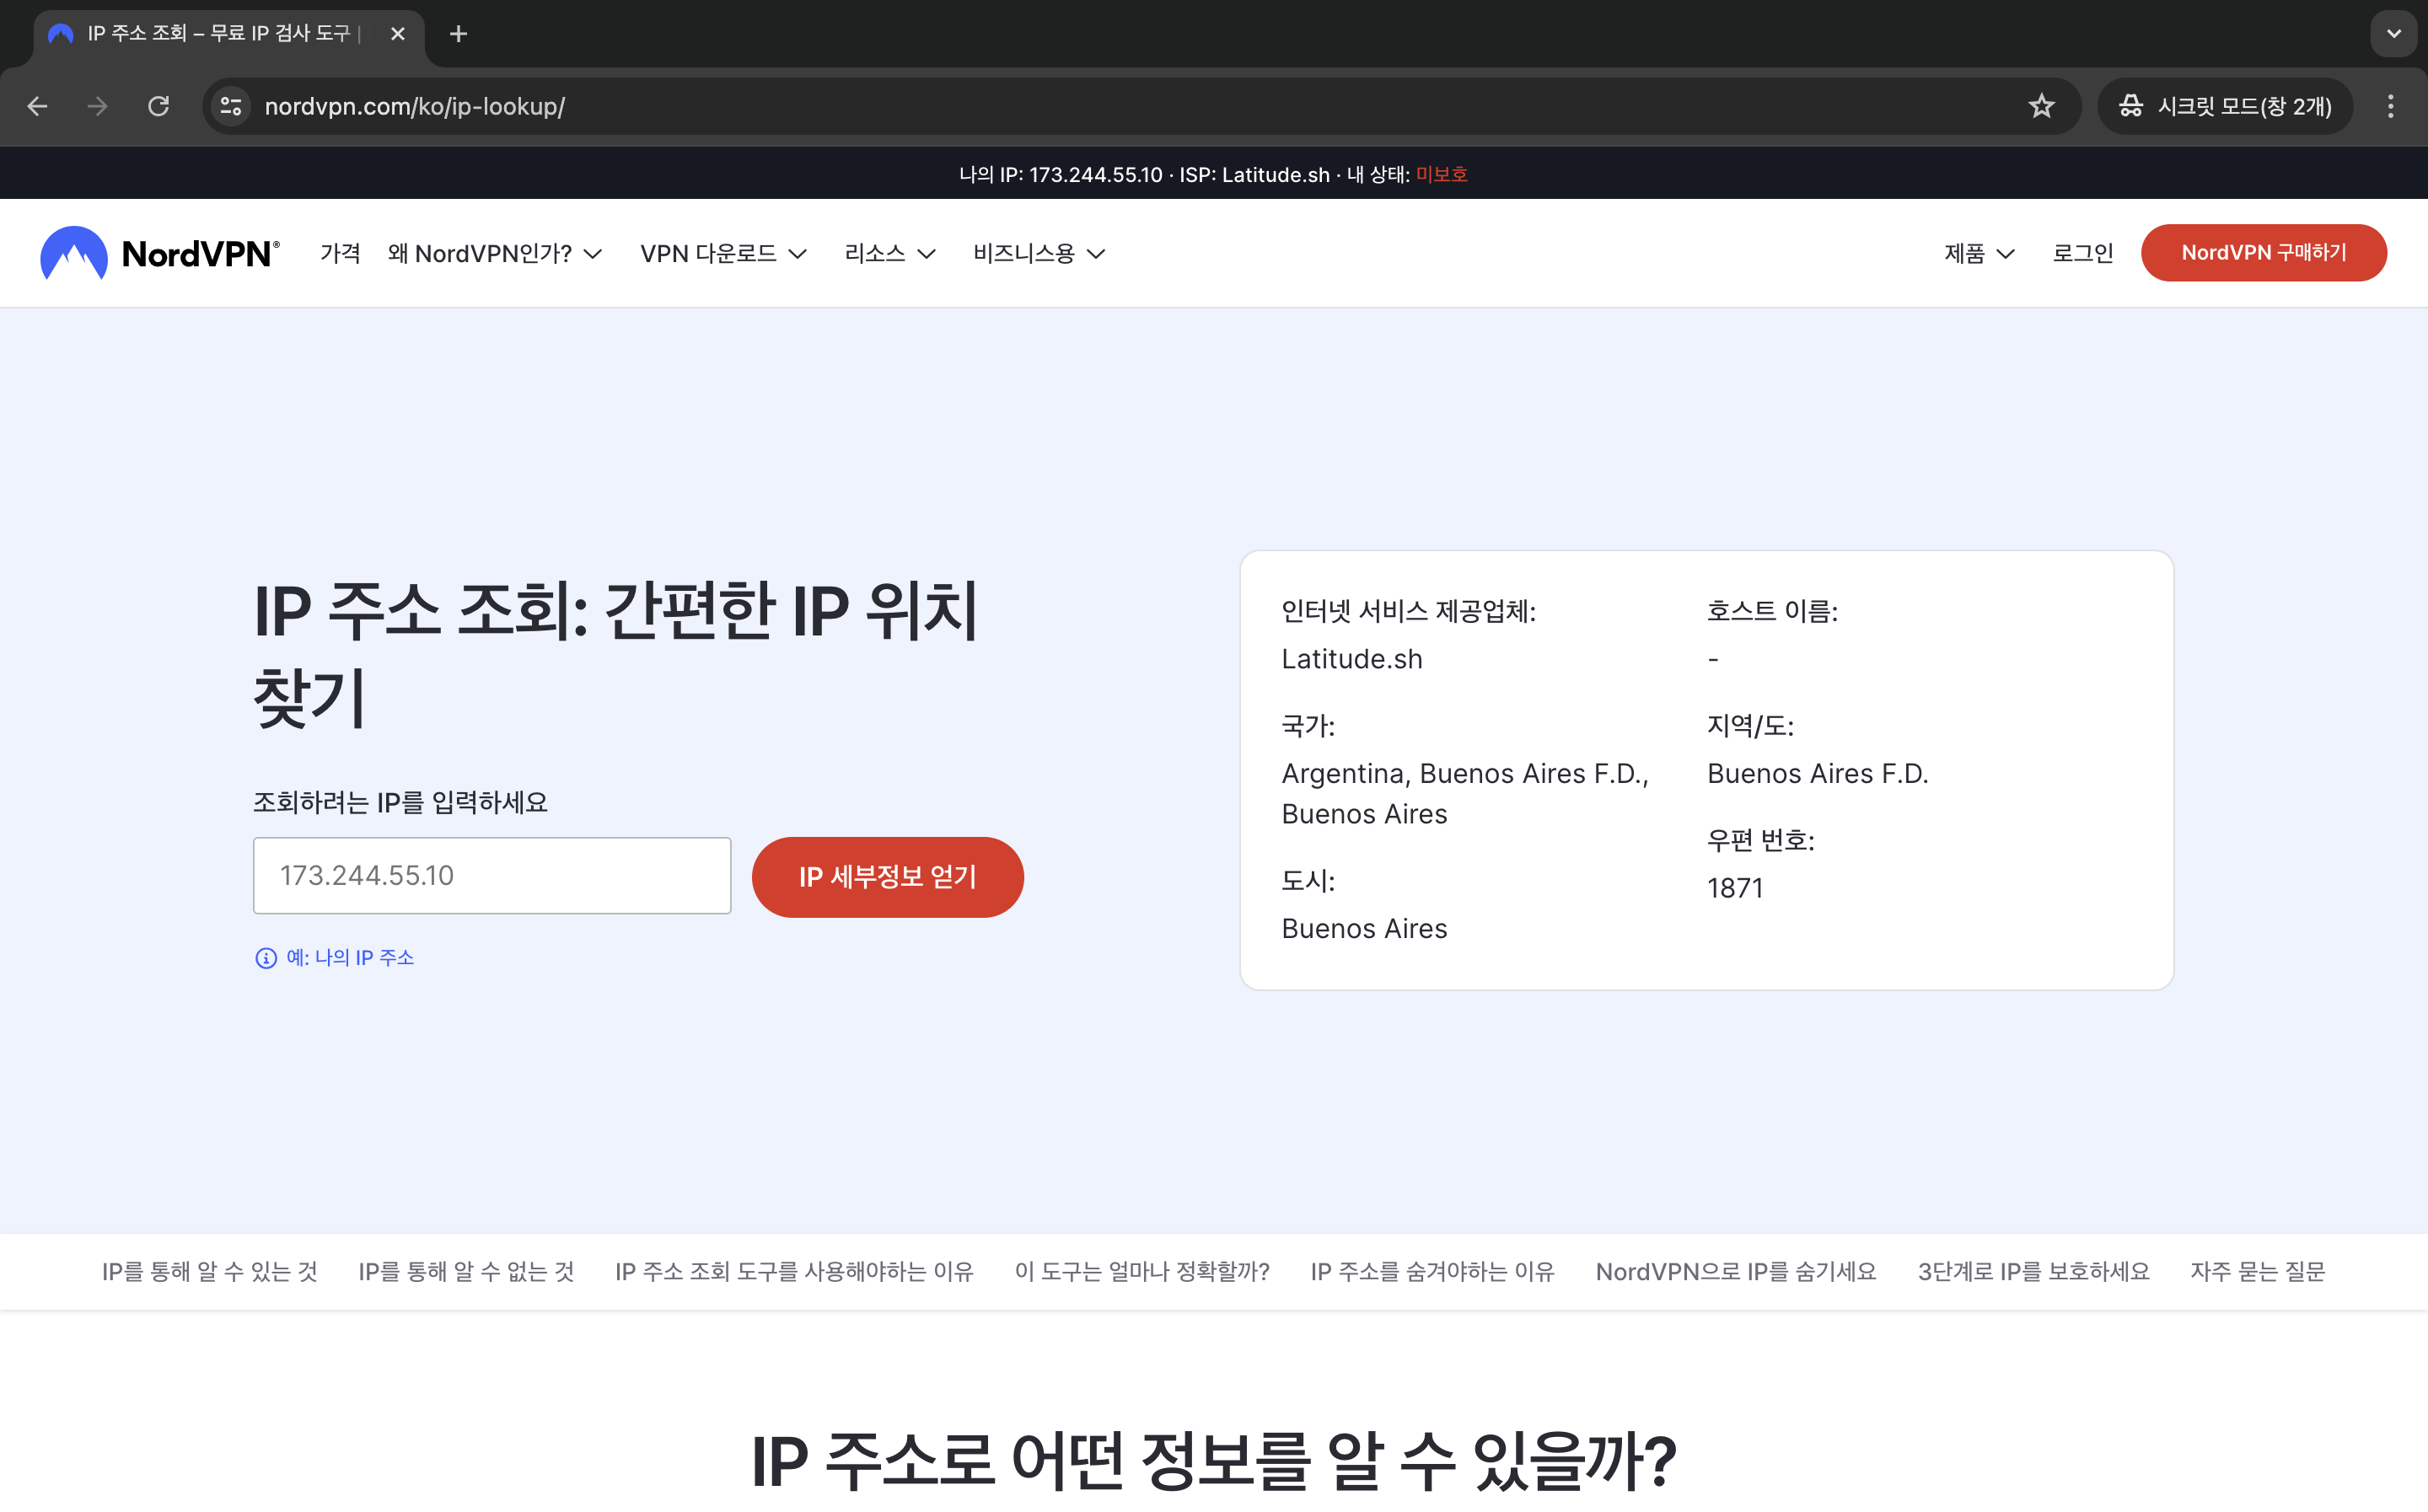Click the 시크릿 모드 incognito indicator
Screen dimensions: 2428x1512
(2224, 106)
